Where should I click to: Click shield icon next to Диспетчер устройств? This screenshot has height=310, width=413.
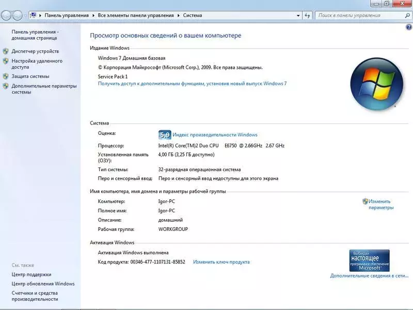(6, 51)
